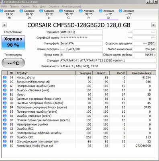Click the Часы работы attribute name
This screenshot has height=161, width=159.
click(x=26, y=77)
